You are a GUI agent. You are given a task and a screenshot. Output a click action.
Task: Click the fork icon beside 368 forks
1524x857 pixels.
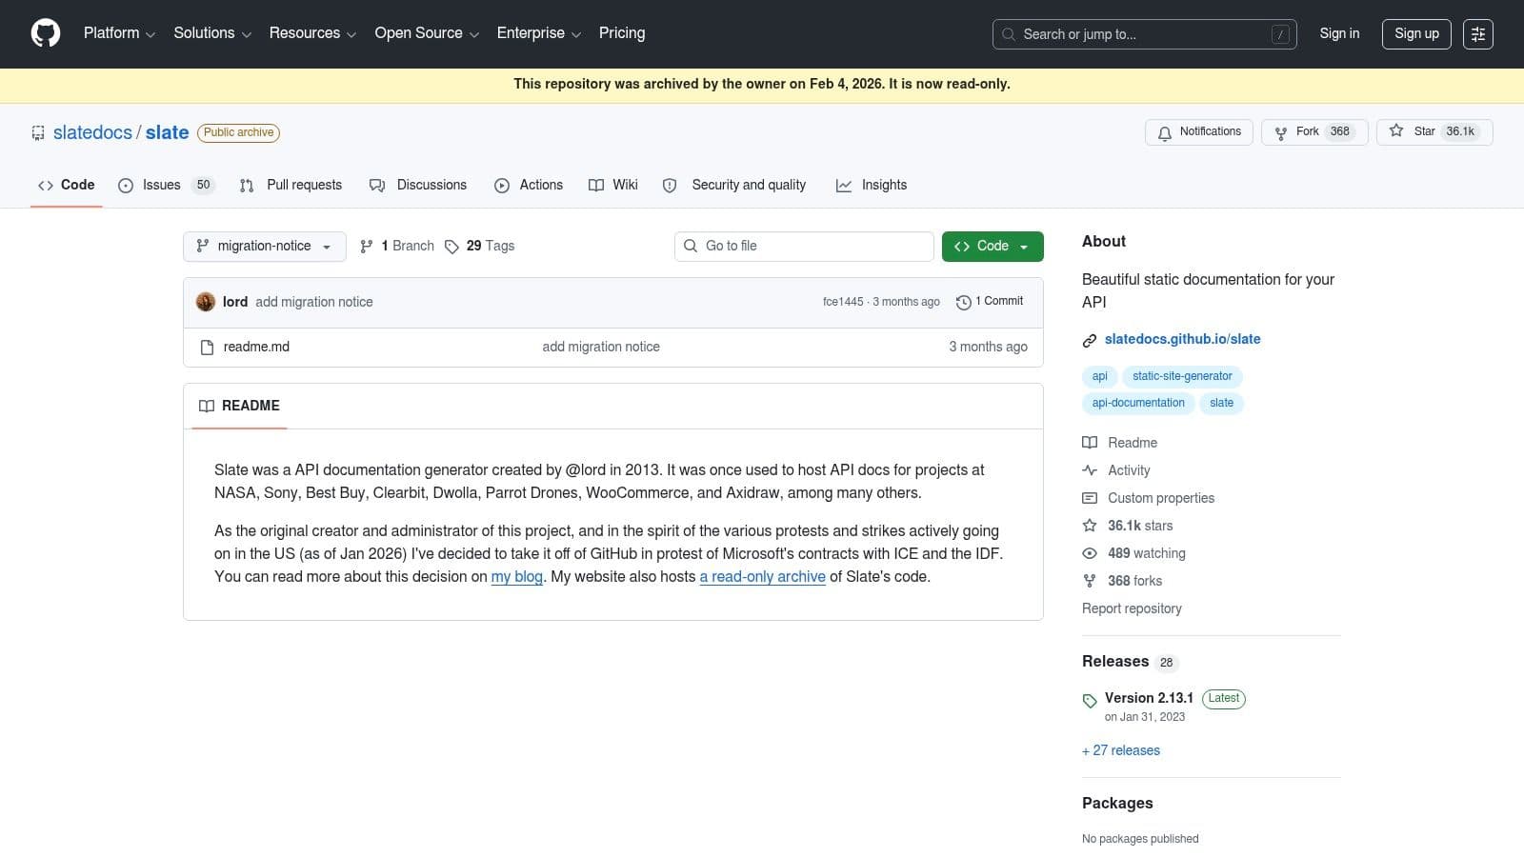pyautogui.click(x=1090, y=581)
